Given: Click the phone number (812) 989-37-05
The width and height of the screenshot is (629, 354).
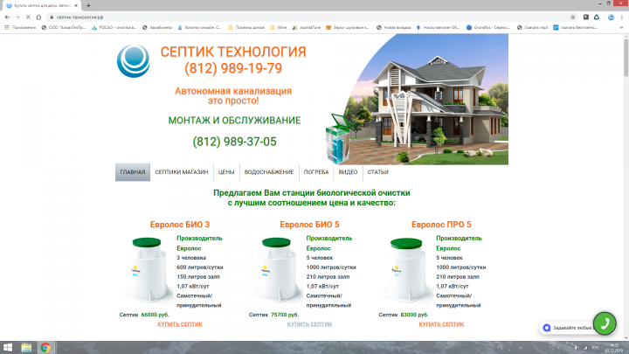Looking at the screenshot, I should click(234, 142).
